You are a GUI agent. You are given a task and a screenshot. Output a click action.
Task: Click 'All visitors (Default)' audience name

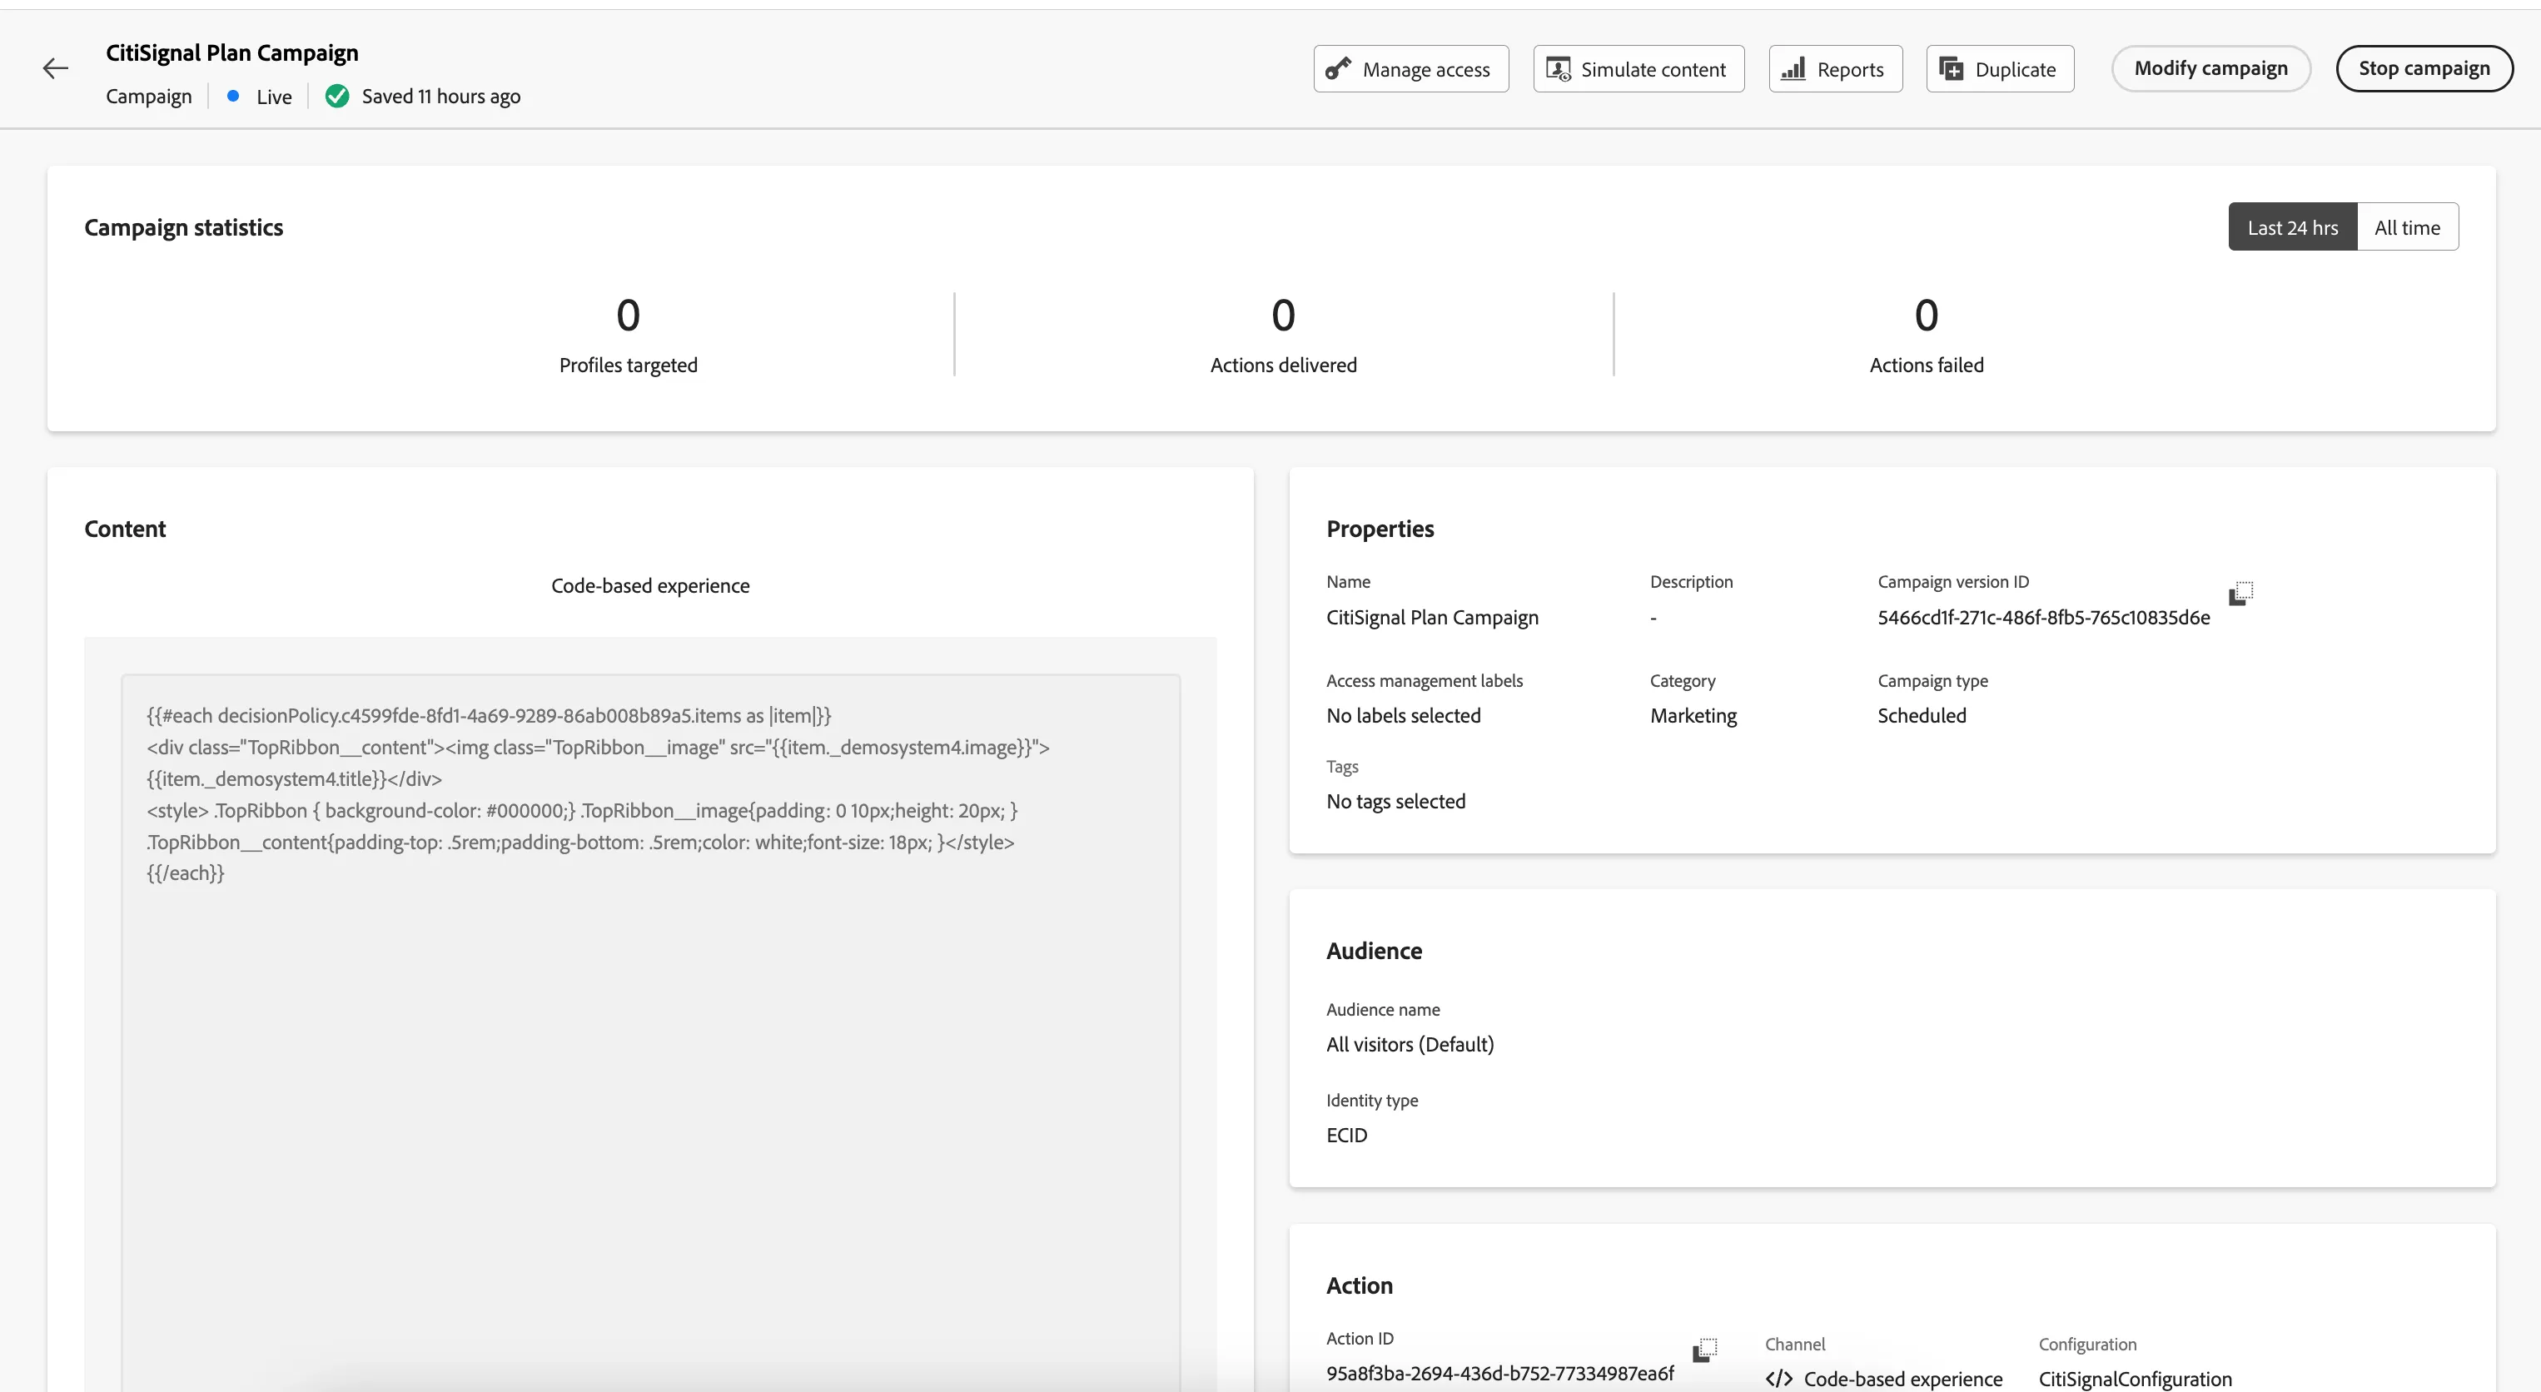[x=1410, y=1045]
